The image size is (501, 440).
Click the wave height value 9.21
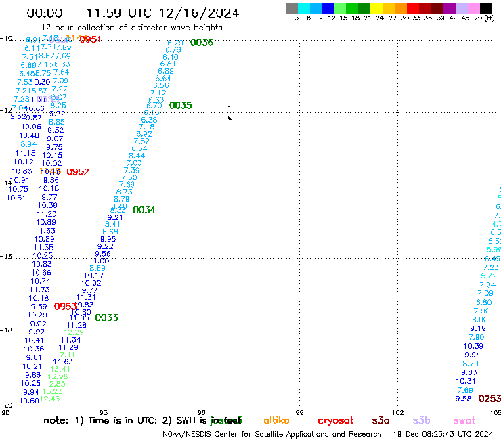coord(115,217)
